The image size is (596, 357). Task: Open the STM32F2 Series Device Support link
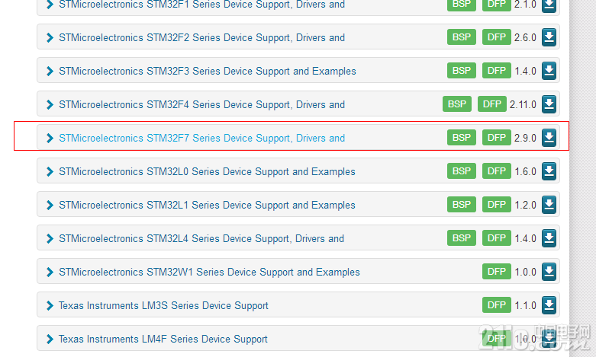pos(201,37)
